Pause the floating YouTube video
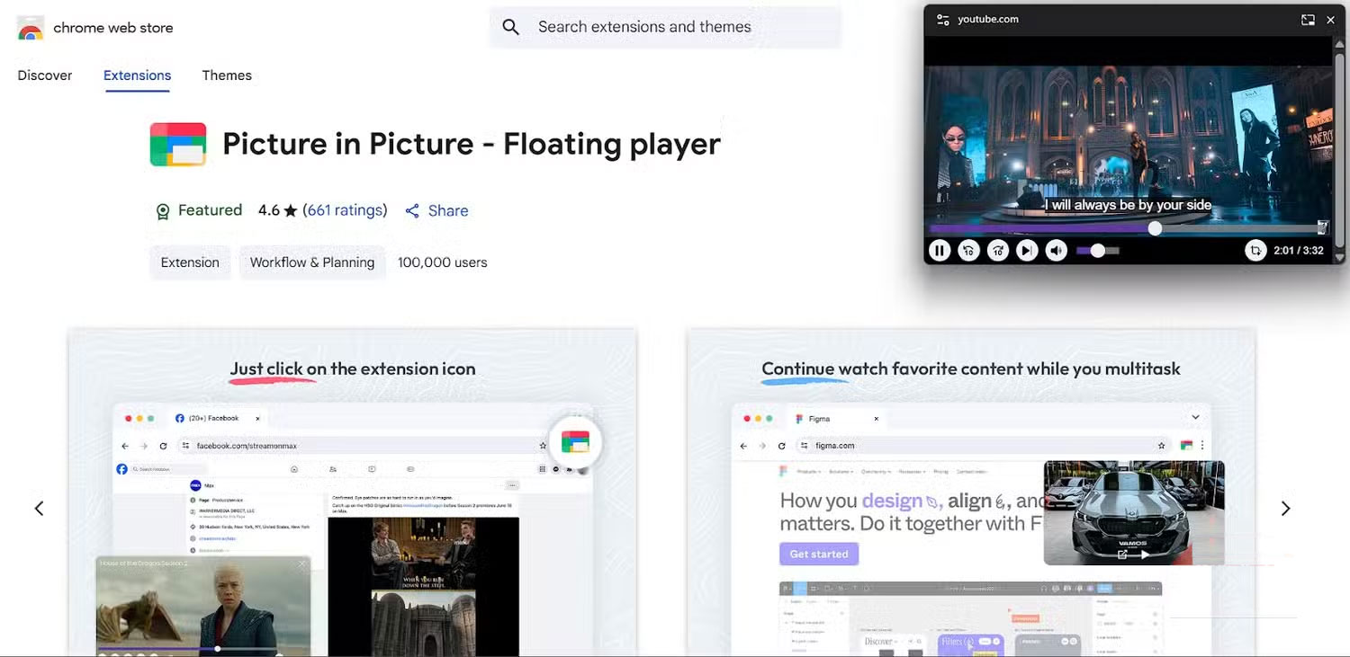 coord(940,250)
